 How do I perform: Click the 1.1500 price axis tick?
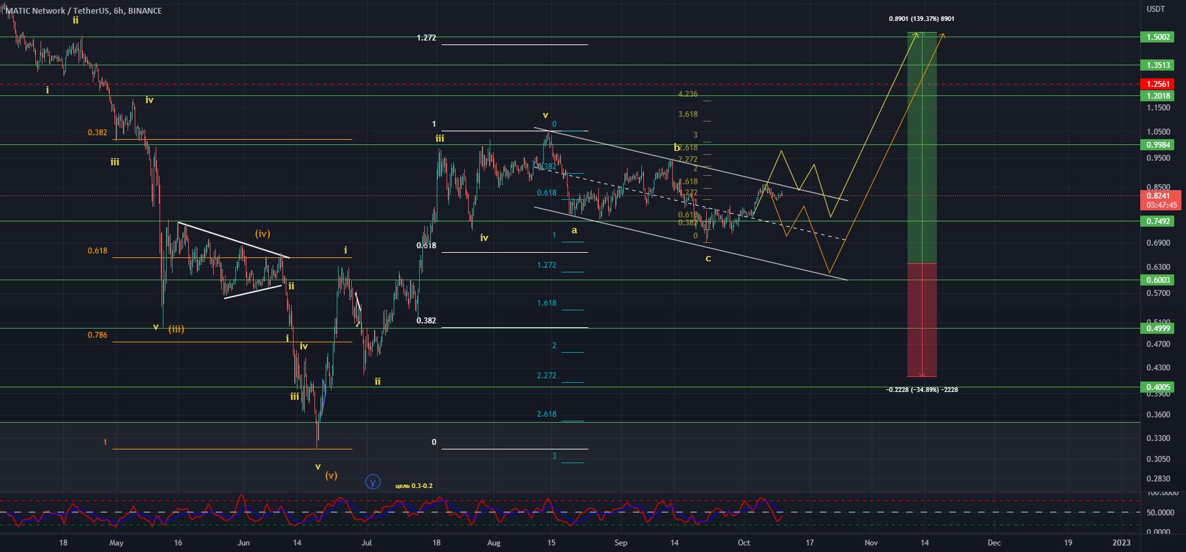pyautogui.click(x=1158, y=108)
